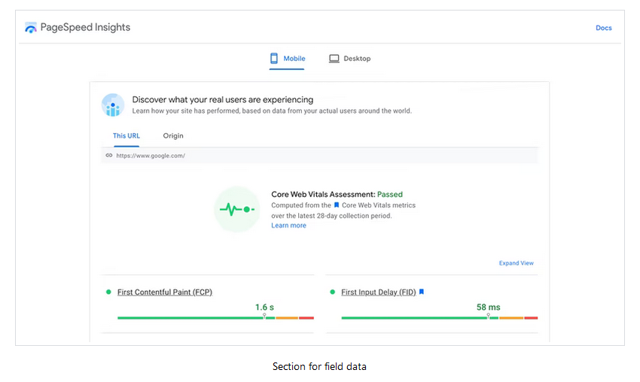Click the PageSpeed Insights logo icon
Image resolution: width=640 pixels, height=382 pixels.
[31, 28]
